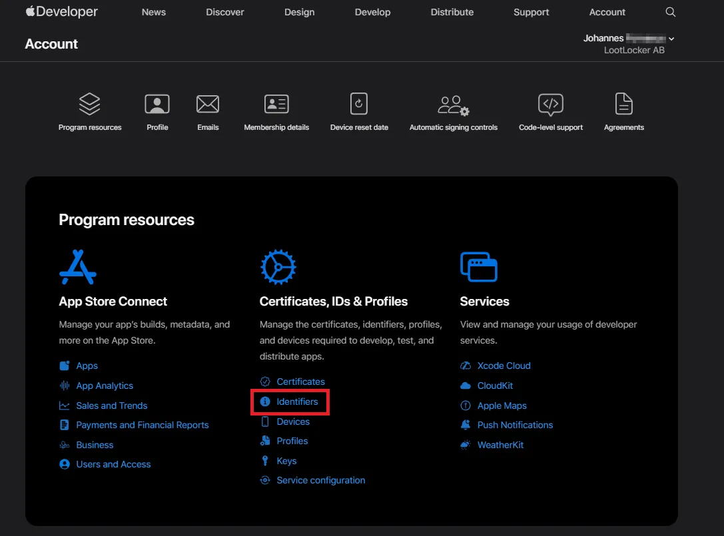Click the Apple Maps compass icon
This screenshot has height=536, width=724.
(466, 405)
